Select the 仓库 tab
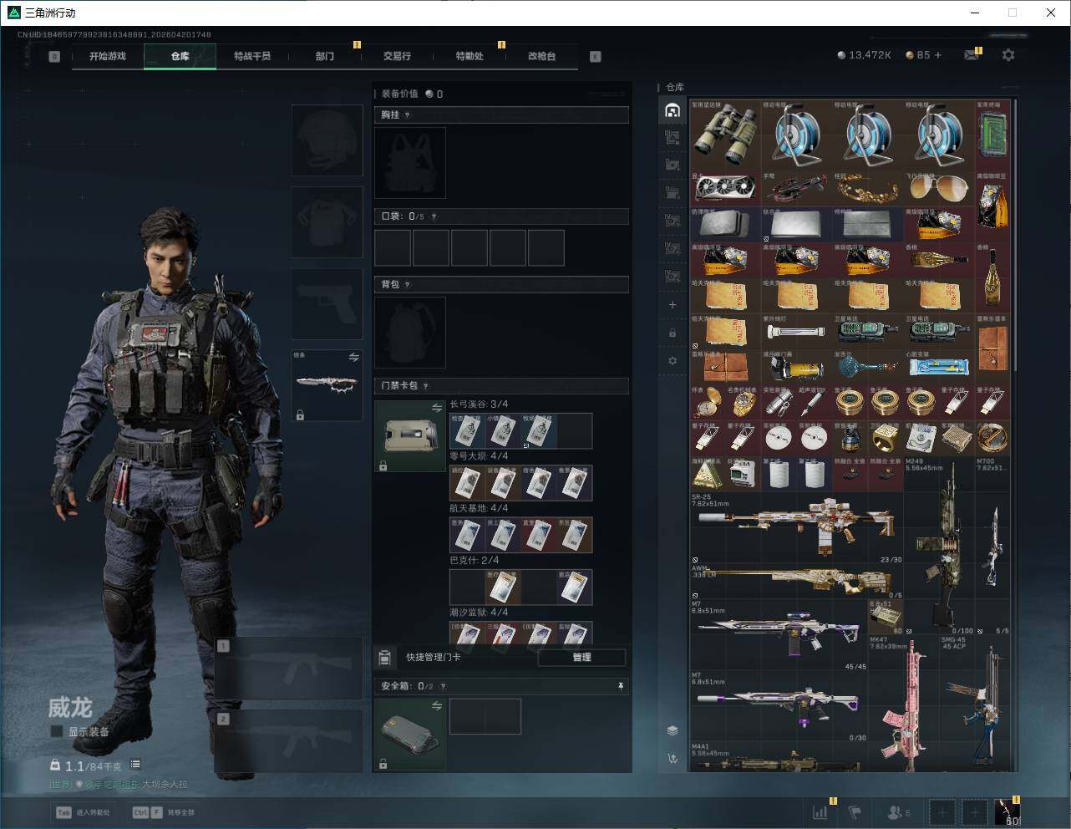1071x829 pixels. [180, 56]
